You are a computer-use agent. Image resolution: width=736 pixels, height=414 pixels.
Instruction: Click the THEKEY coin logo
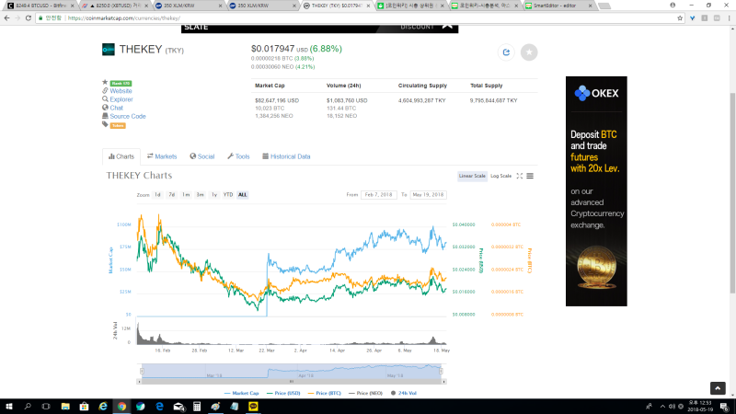point(109,50)
